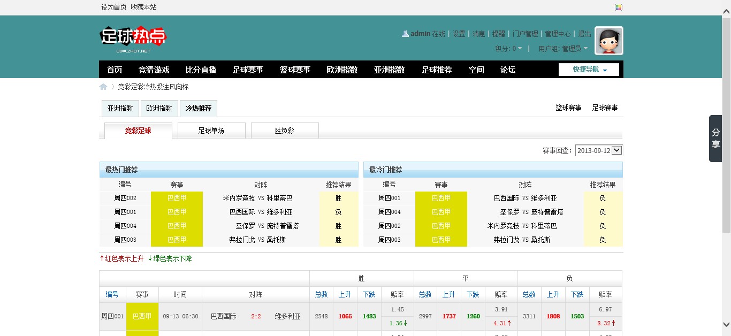Open the admin user avatar picture
This screenshot has width=731, height=336.
pos(609,41)
